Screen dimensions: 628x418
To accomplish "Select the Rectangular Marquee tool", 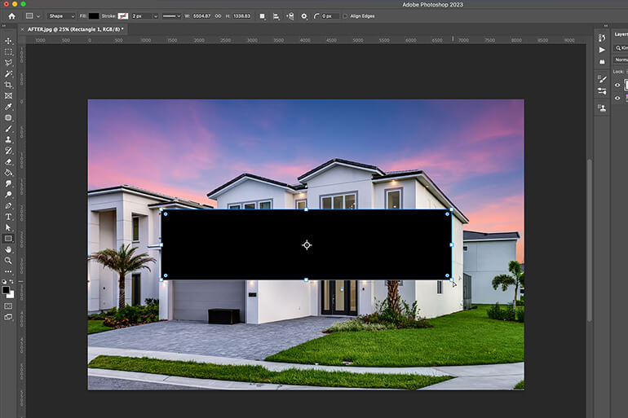I will [x=8, y=52].
